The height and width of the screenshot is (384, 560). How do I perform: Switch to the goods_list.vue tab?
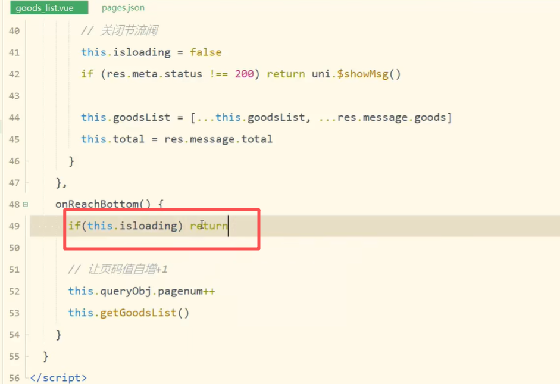pos(49,8)
